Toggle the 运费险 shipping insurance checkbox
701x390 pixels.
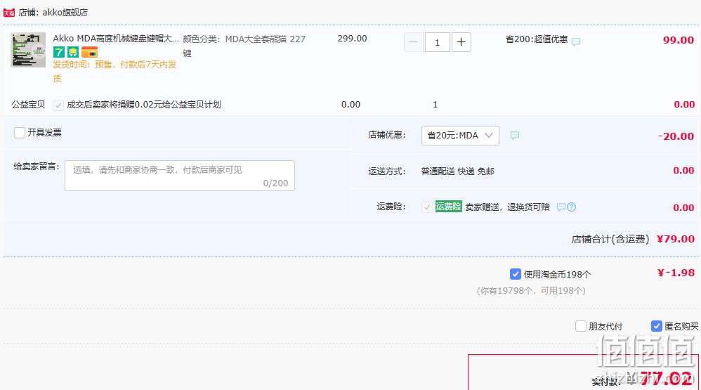tap(427, 207)
